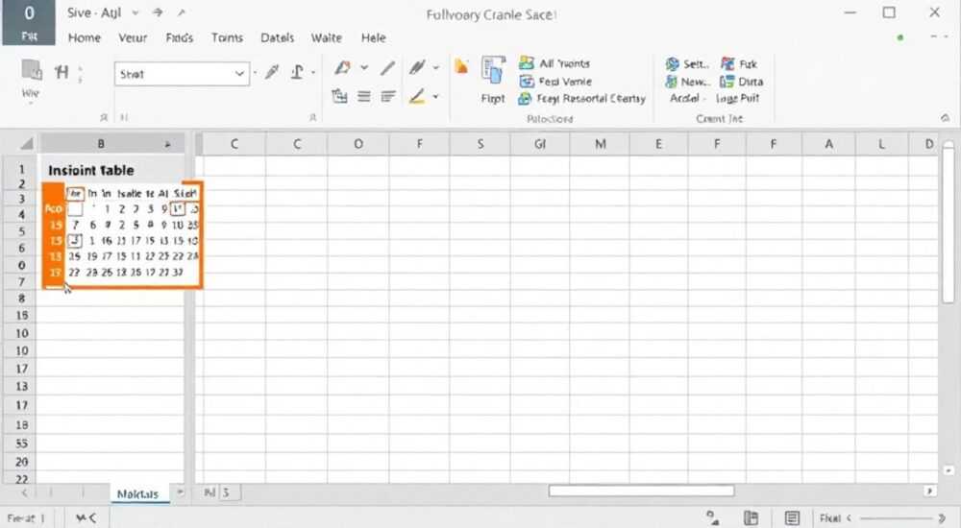Click the arrow right of Maktals tab
Image resolution: width=961 pixels, height=528 pixels.
181,492
